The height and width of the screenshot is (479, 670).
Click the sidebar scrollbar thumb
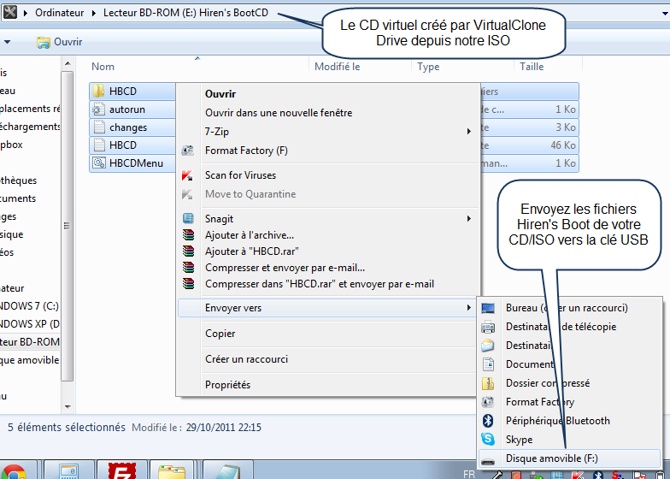tap(67, 226)
